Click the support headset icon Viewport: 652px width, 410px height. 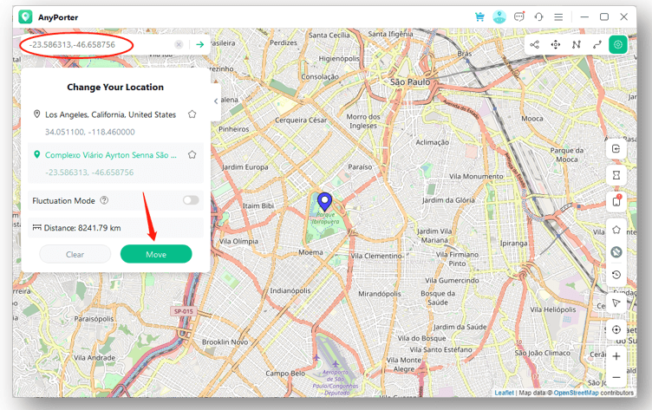(x=539, y=17)
